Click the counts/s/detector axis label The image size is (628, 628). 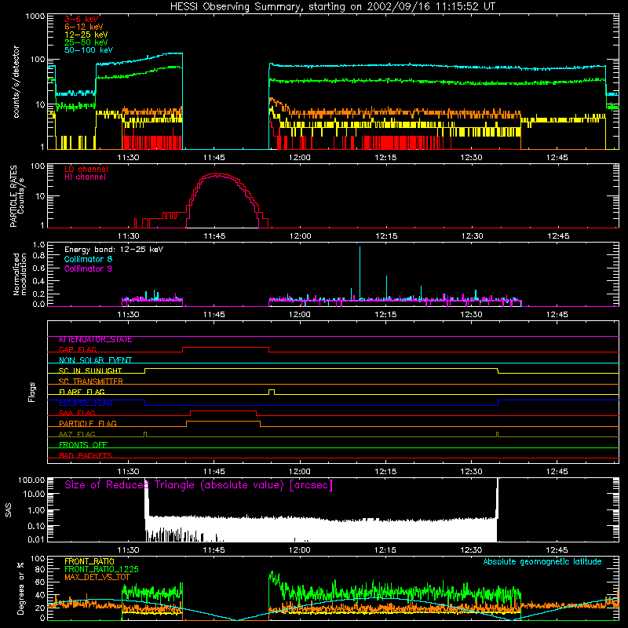point(16,82)
